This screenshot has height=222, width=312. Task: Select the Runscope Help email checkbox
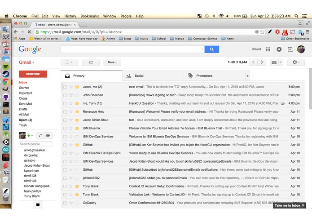[x=65, y=112]
